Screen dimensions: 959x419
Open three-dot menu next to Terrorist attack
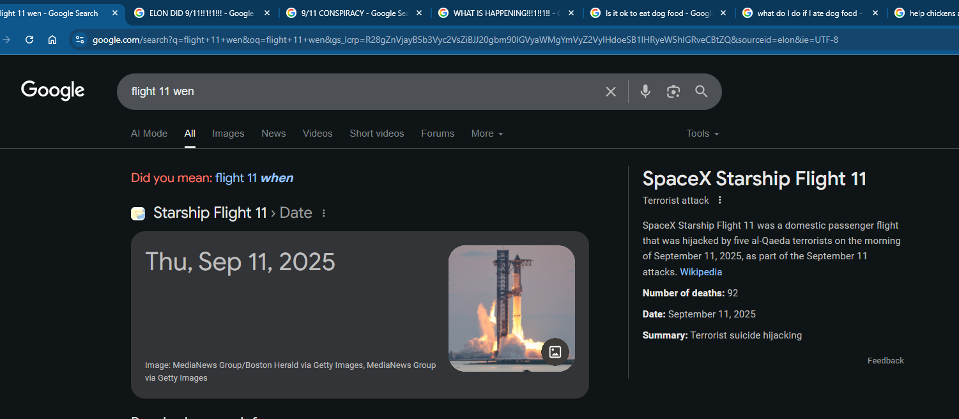tap(720, 200)
